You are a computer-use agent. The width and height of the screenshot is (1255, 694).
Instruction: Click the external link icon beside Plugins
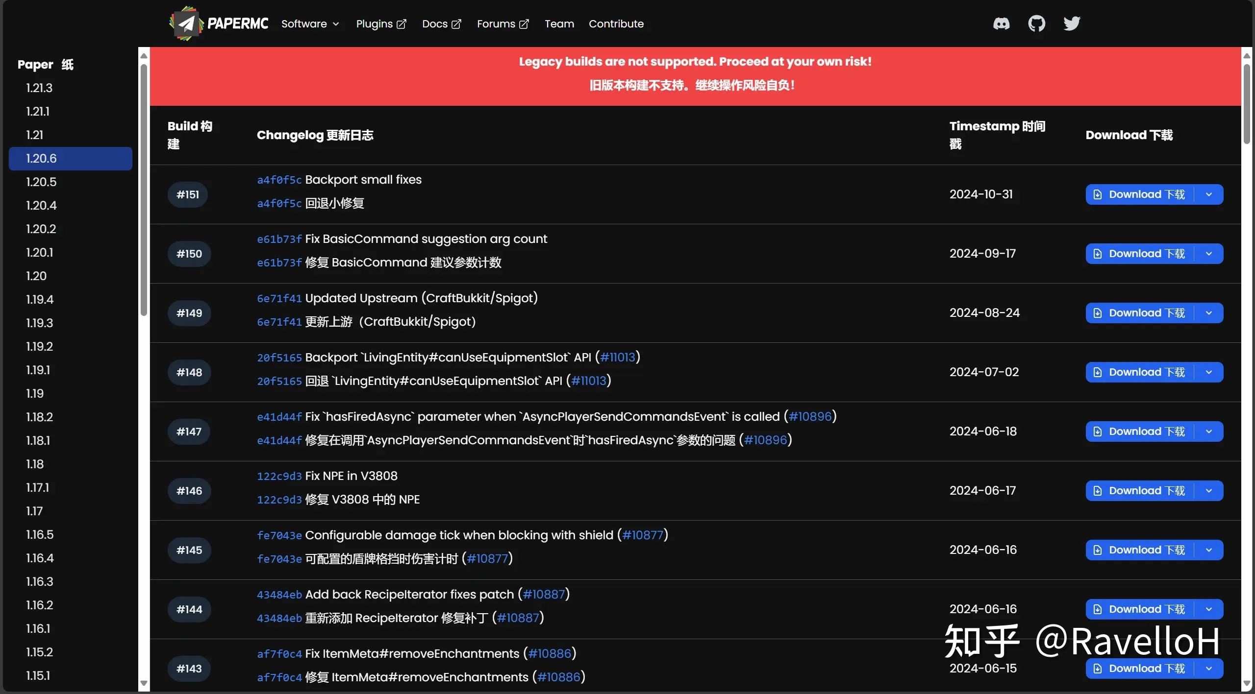coord(402,24)
